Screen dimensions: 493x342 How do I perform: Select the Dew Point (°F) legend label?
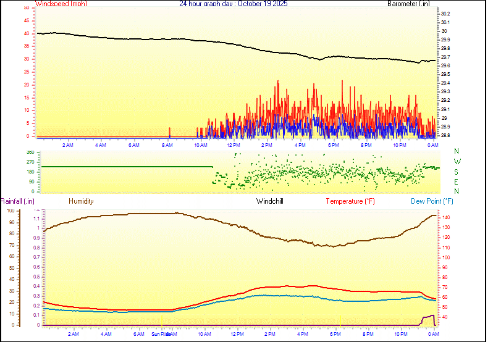click(x=432, y=201)
